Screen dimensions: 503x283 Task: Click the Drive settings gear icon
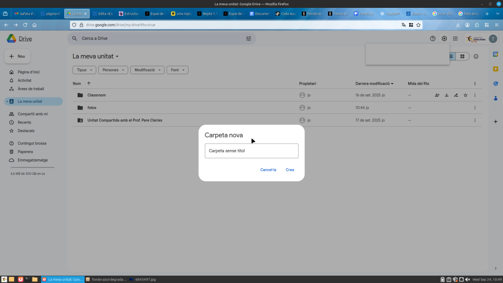(x=444, y=38)
